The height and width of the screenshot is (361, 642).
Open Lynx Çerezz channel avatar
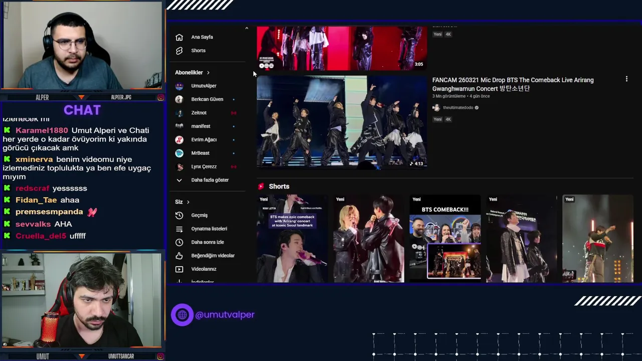point(179,166)
